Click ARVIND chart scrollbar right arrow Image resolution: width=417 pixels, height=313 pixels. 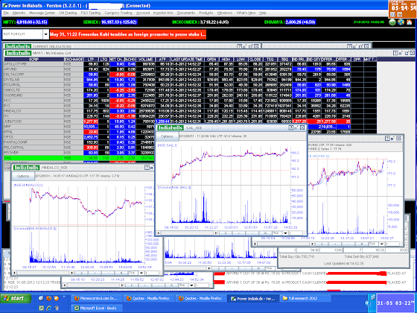click(x=313, y=244)
